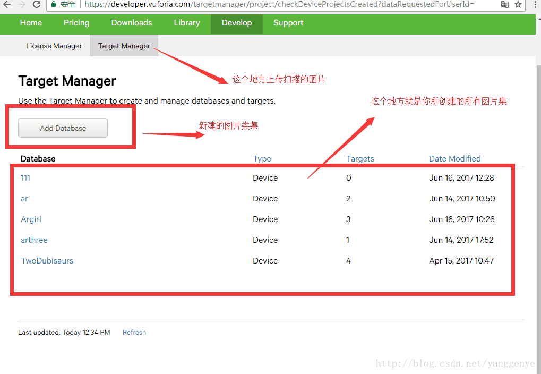
Task: Open the Support menu
Action: tap(288, 23)
